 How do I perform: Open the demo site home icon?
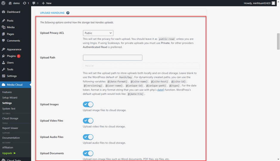click(x=10, y=3)
